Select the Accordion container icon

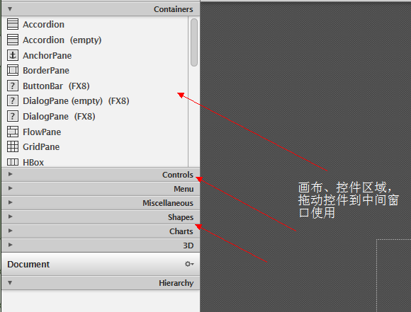[13, 24]
